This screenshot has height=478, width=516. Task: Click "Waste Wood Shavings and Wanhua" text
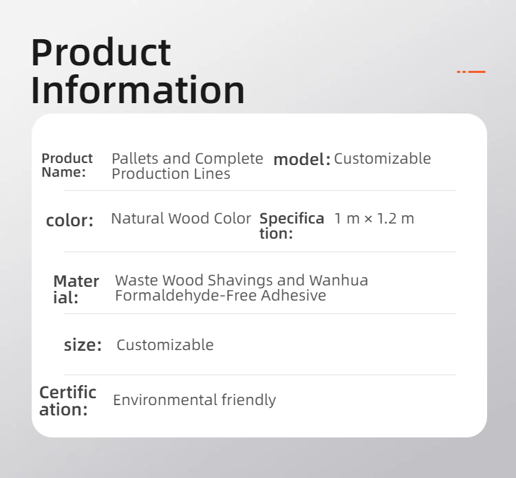[x=241, y=281]
